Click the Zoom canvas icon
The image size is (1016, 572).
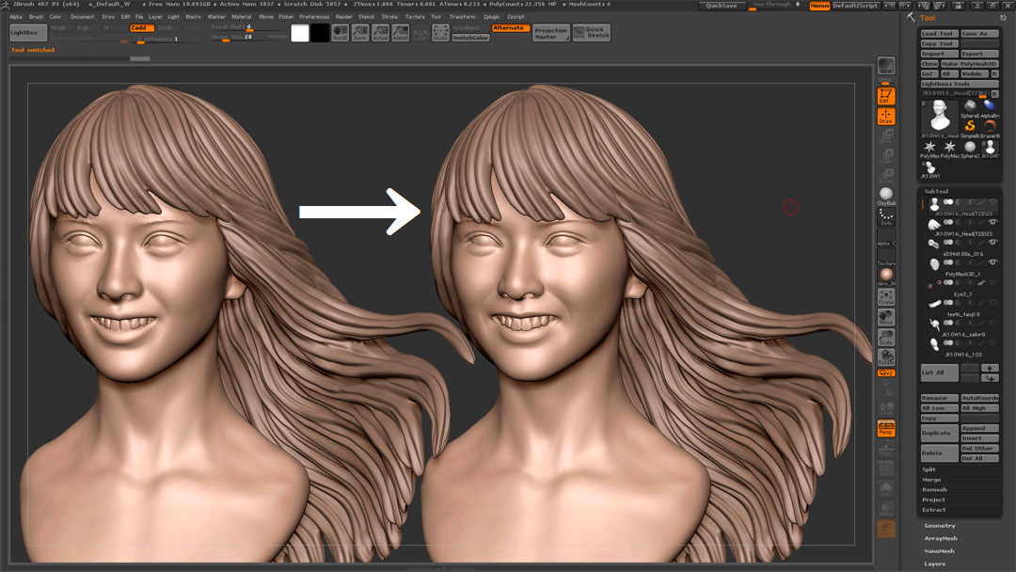[x=360, y=33]
